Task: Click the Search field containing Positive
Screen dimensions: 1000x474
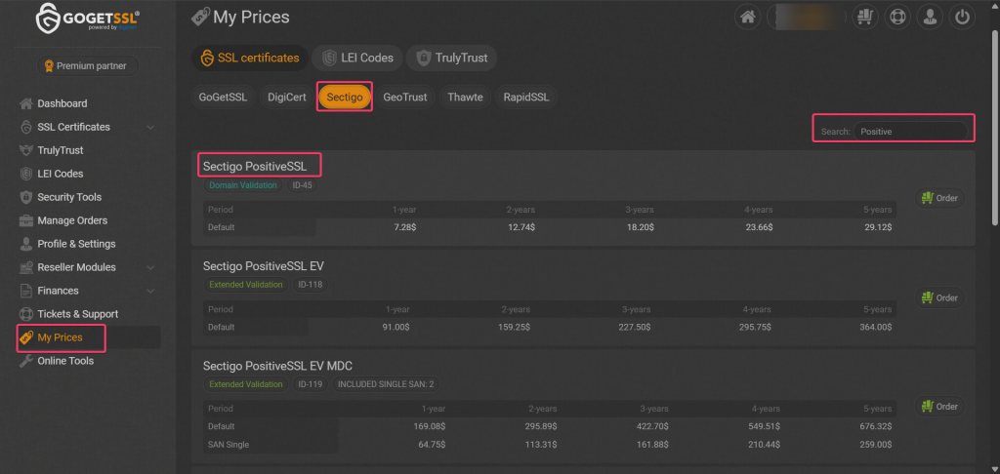Action: 911,132
